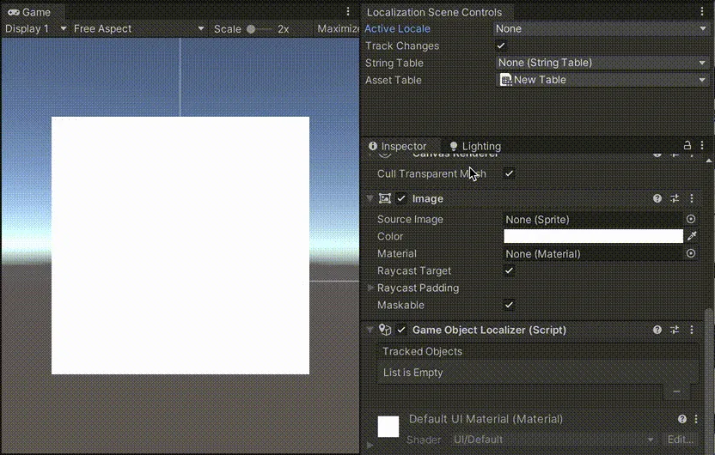This screenshot has height=455, width=715.
Task: Disable the Track Changes checkbox
Action: [x=501, y=45]
